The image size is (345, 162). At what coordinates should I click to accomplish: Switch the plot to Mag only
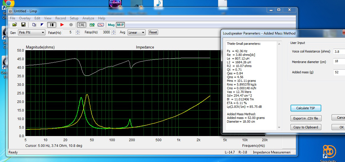111,25
